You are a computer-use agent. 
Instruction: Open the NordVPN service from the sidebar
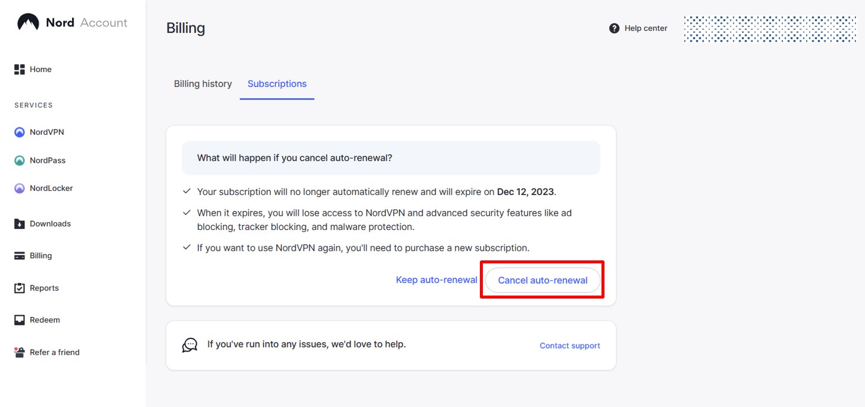(x=19, y=132)
